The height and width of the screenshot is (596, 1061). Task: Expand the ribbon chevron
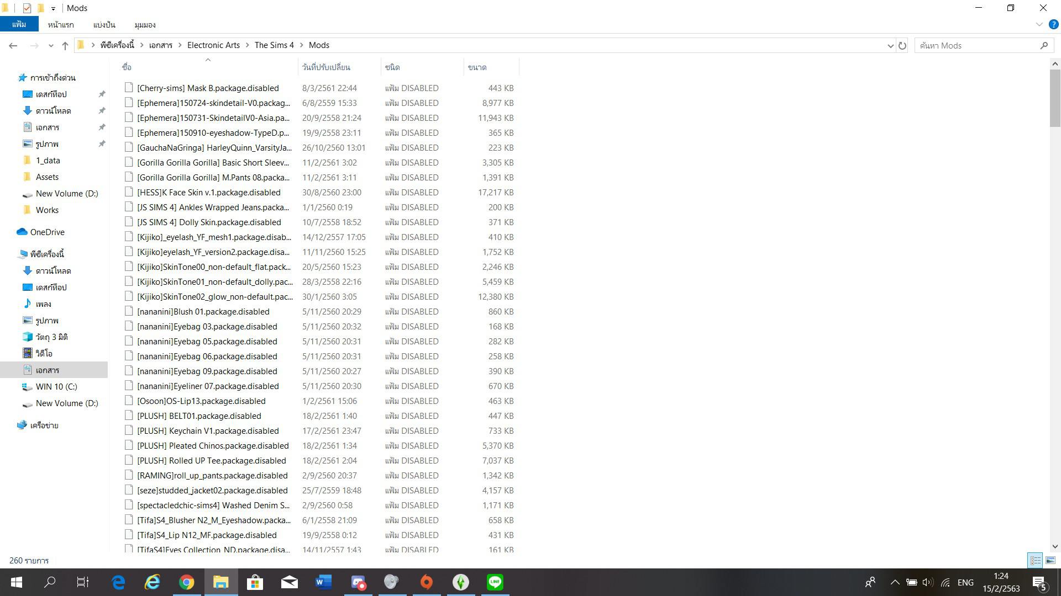click(1039, 24)
